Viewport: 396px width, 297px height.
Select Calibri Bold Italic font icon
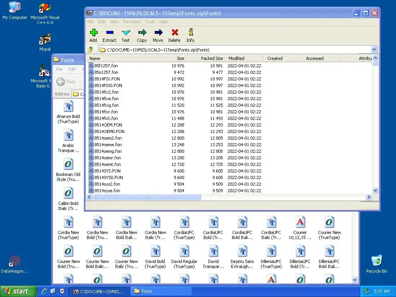[x=68, y=199]
